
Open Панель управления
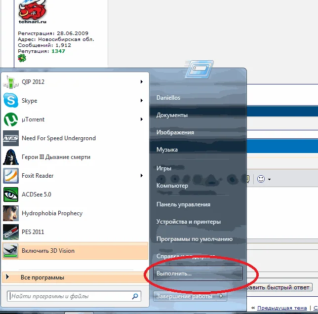pyautogui.click(x=183, y=204)
